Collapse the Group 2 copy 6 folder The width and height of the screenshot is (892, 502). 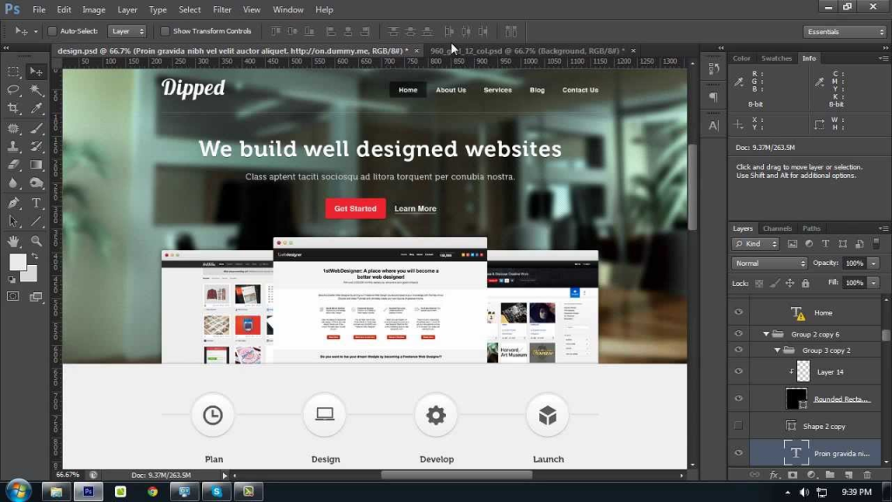pos(764,334)
